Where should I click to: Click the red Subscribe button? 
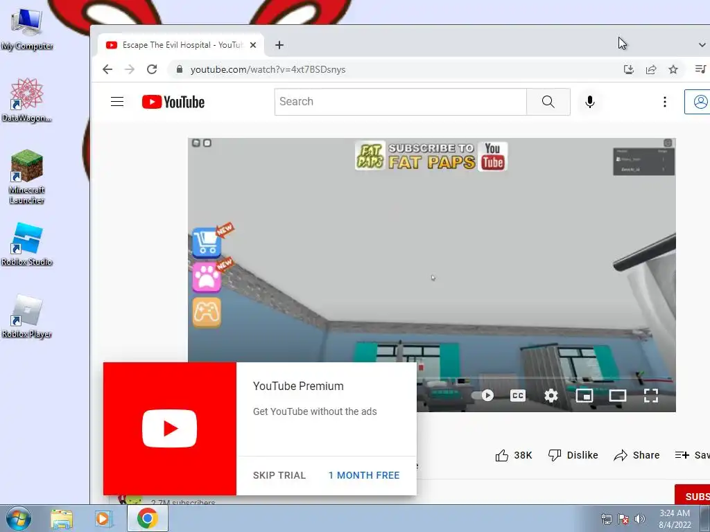point(693,495)
